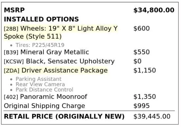Click the Original Shipping Charge row

tap(89, 106)
